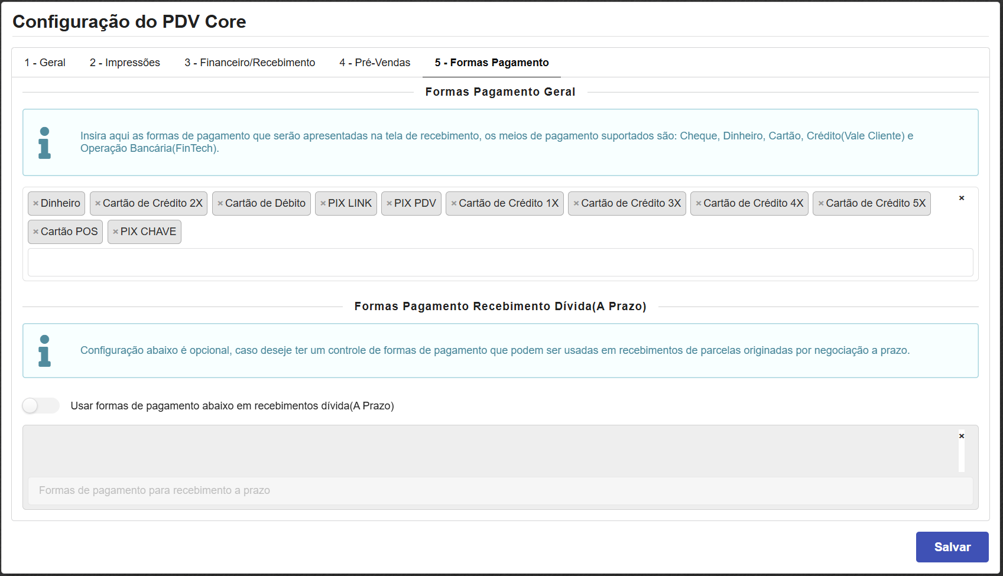The image size is (1003, 576).
Task: Remove Cartão de Crédito 2X from payment methods
Action: point(97,203)
